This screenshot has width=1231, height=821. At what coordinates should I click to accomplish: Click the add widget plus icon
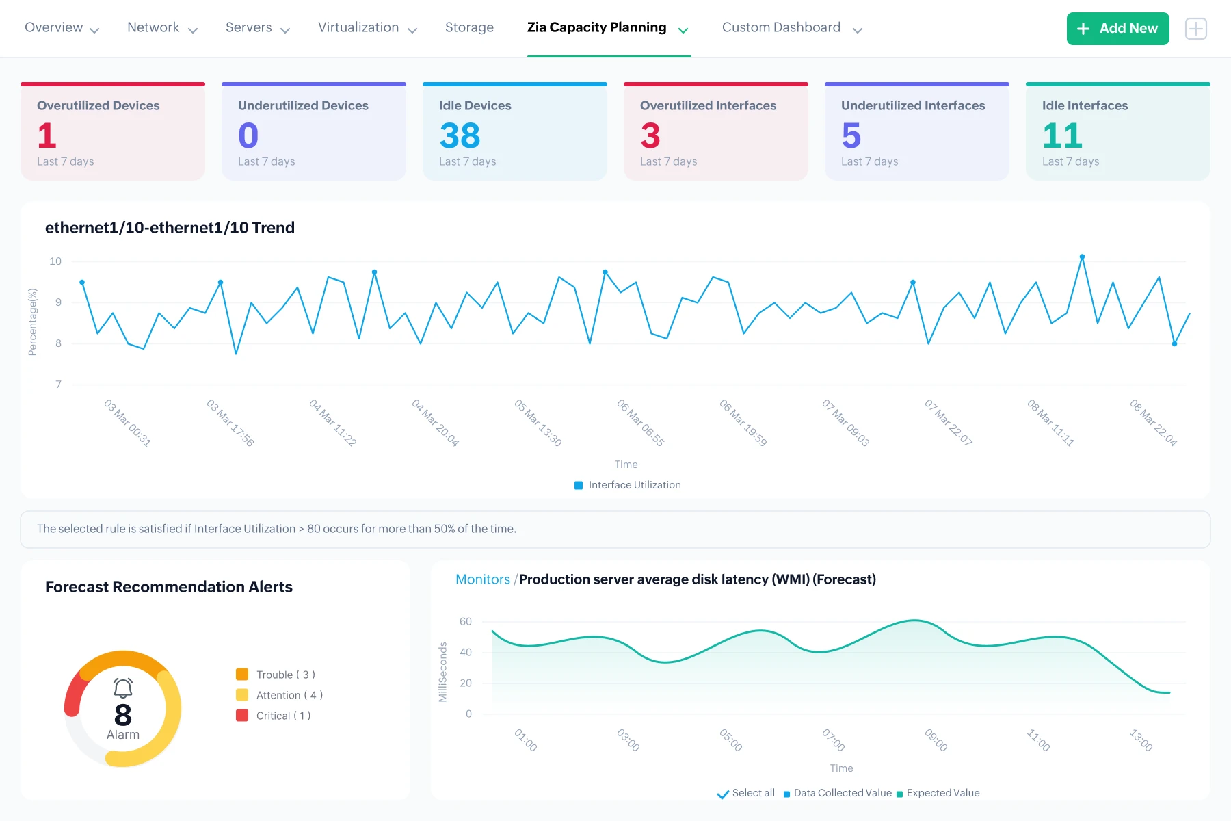1196,29
